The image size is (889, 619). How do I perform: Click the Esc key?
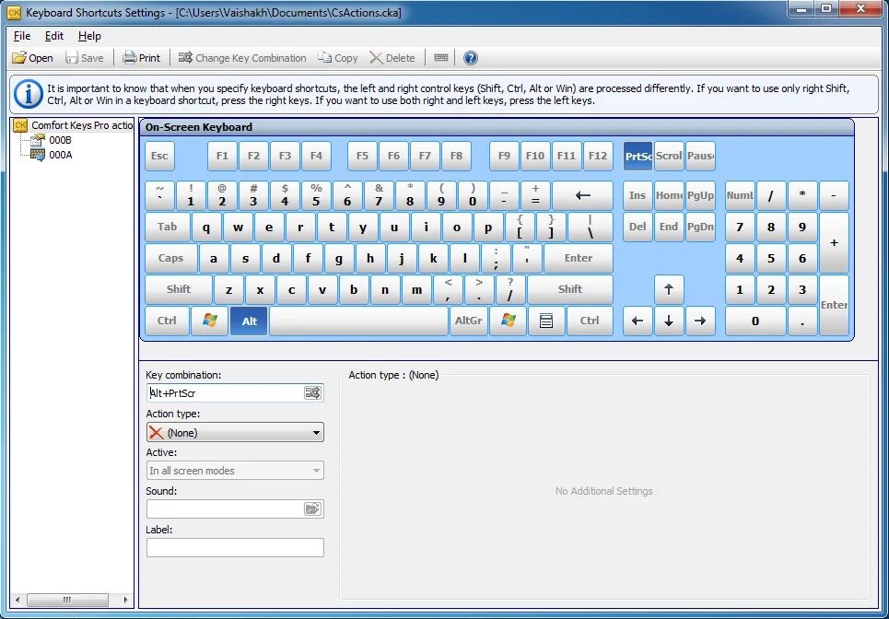coord(160,156)
